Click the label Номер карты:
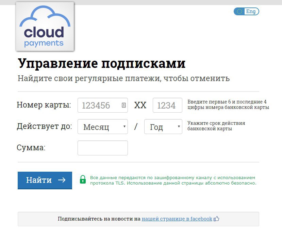 [x=44, y=105]
